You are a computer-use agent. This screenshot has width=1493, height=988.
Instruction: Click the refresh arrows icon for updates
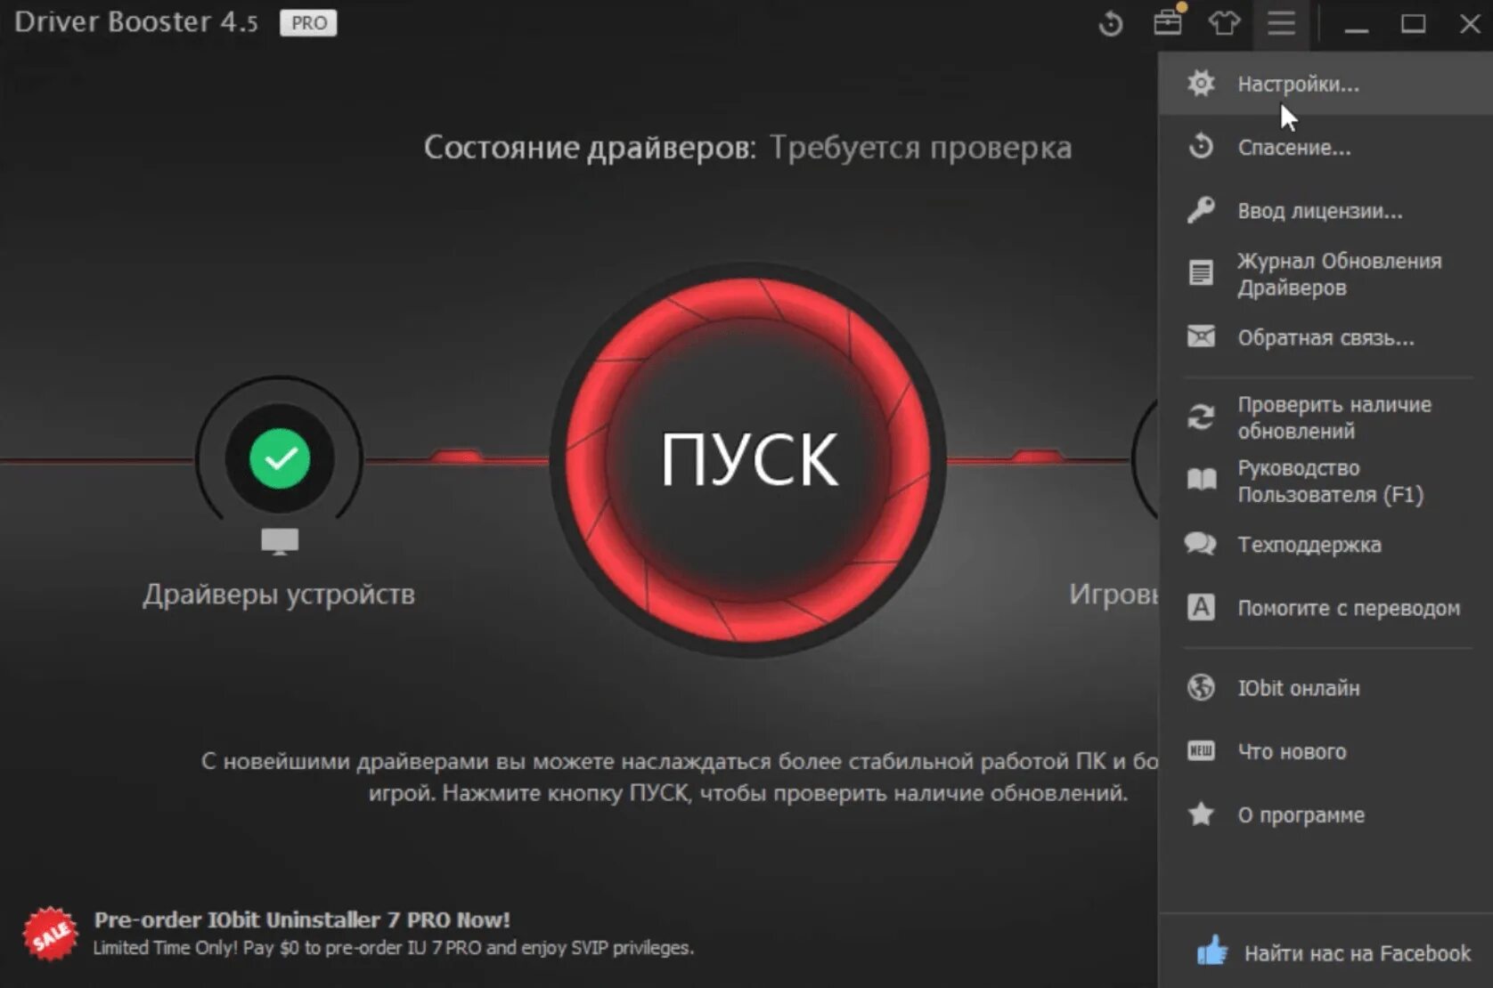(1201, 417)
